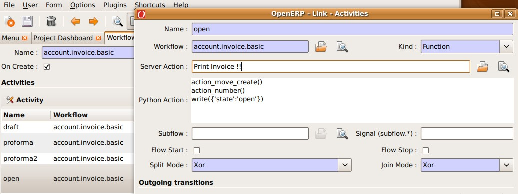Click the Delete trash can icon
518x194 pixels.
click(x=51, y=22)
